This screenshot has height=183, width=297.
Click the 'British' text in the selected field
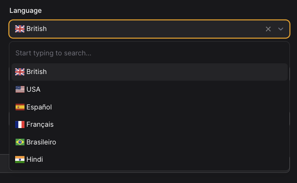pyautogui.click(x=37, y=29)
